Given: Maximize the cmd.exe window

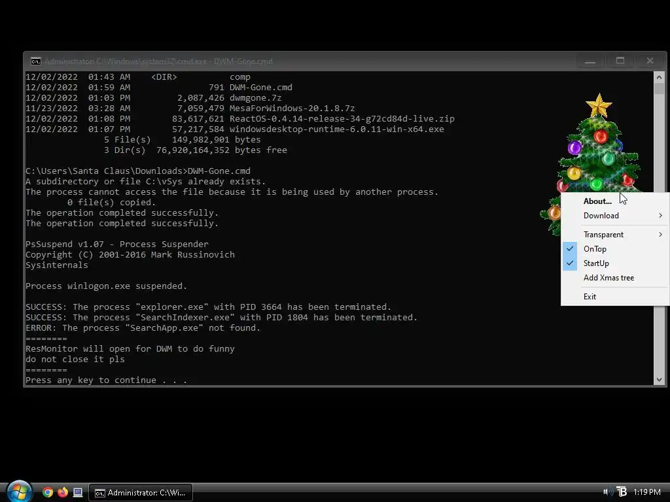Looking at the screenshot, I should click(620, 61).
